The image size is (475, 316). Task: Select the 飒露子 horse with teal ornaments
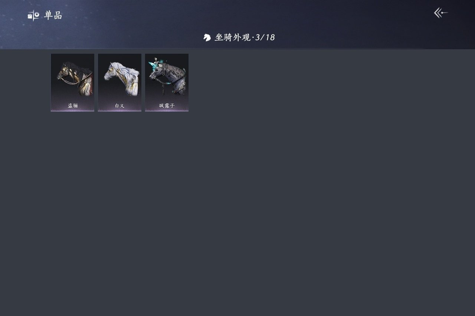point(167,82)
